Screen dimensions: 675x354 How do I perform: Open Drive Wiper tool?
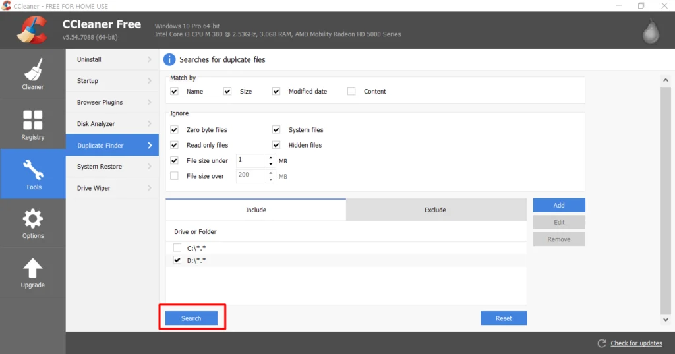[x=112, y=188]
